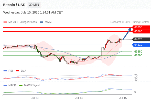
Task: Click the MACD Signal legend label
Action: 32,85
